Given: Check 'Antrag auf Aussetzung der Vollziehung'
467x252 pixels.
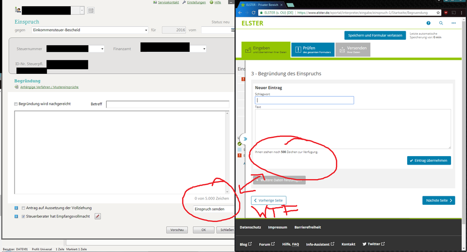Looking at the screenshot, I should click(23, 208).
